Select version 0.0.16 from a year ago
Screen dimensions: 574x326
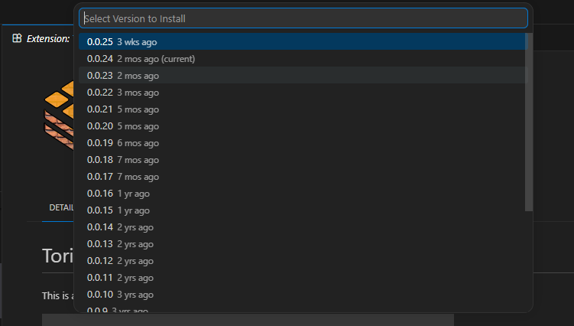point(118,194)
